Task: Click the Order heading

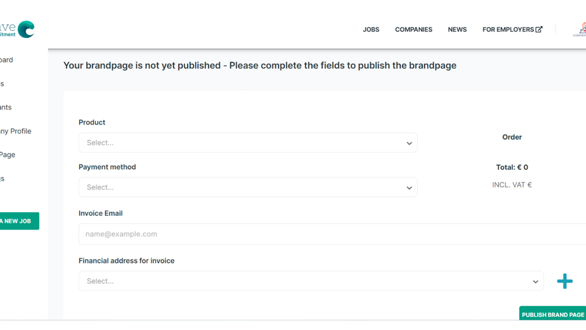Action: 512,137
